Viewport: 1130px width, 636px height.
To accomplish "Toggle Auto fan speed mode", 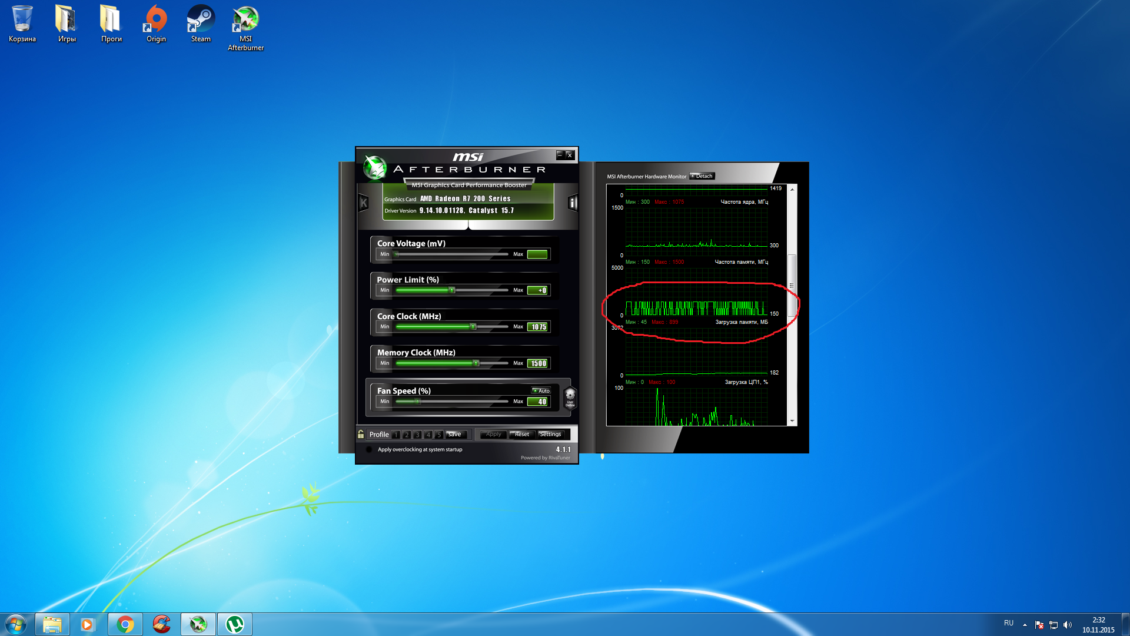I will [541, 390].
